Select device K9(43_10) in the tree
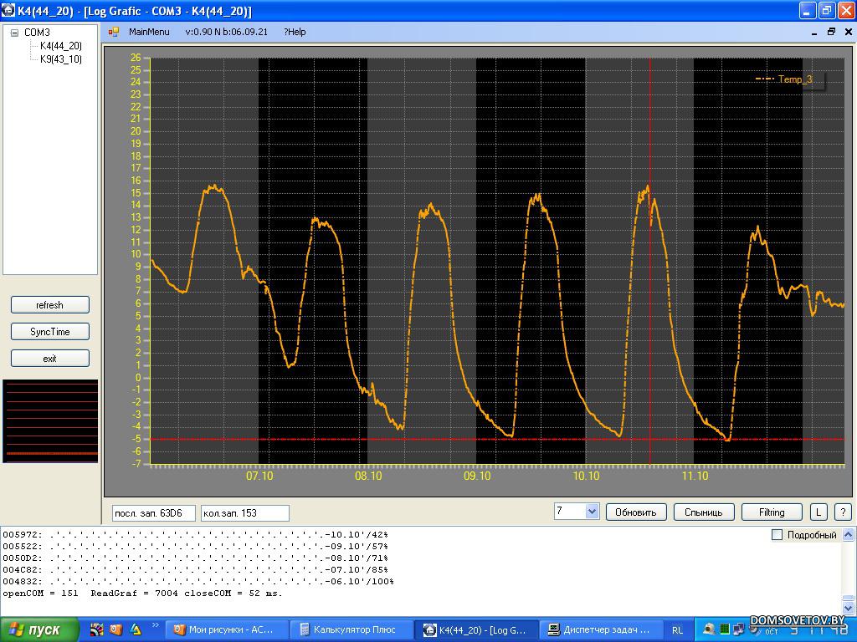857x642 pixels. tap(60, 59)
